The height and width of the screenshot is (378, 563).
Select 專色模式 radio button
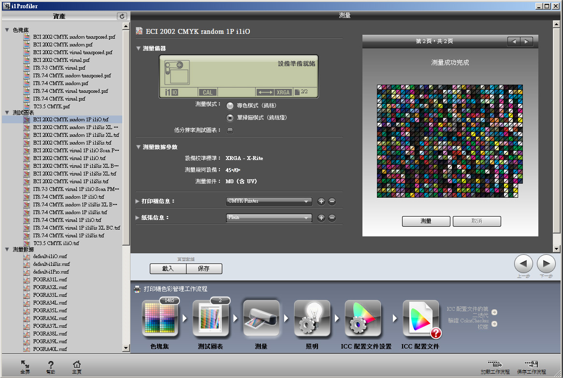coord(230,105)
